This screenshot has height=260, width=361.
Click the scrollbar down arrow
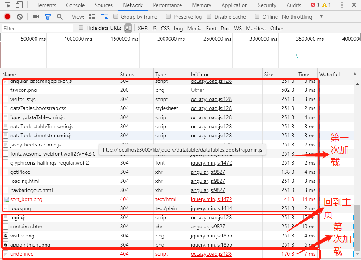tap(357, 254)
